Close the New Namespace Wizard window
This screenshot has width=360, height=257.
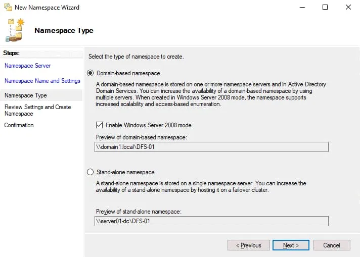click(348, 8)
